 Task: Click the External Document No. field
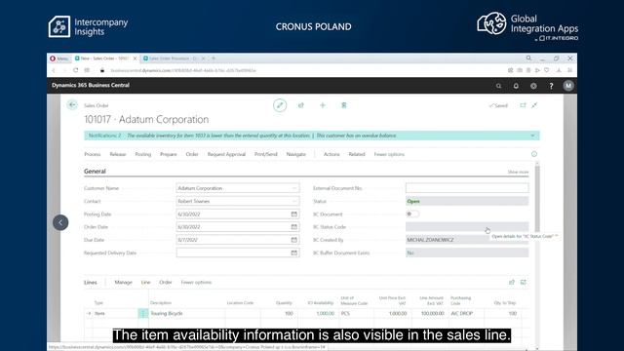[x=467, y=188]
